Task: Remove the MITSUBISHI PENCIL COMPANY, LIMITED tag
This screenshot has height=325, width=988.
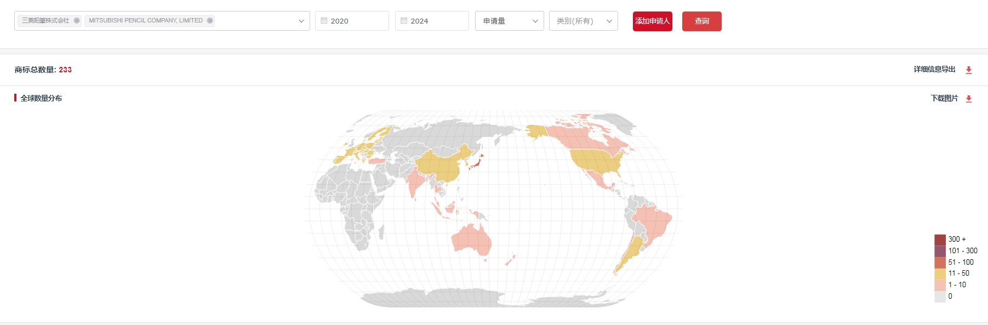Action: coord(210,21)
